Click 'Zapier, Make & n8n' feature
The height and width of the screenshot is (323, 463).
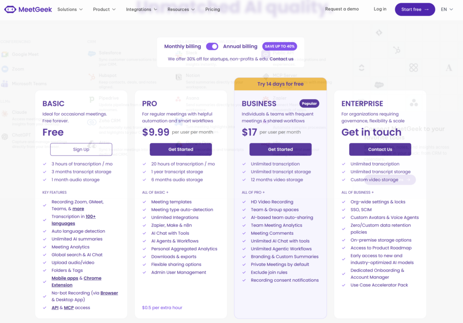(171, 225)
